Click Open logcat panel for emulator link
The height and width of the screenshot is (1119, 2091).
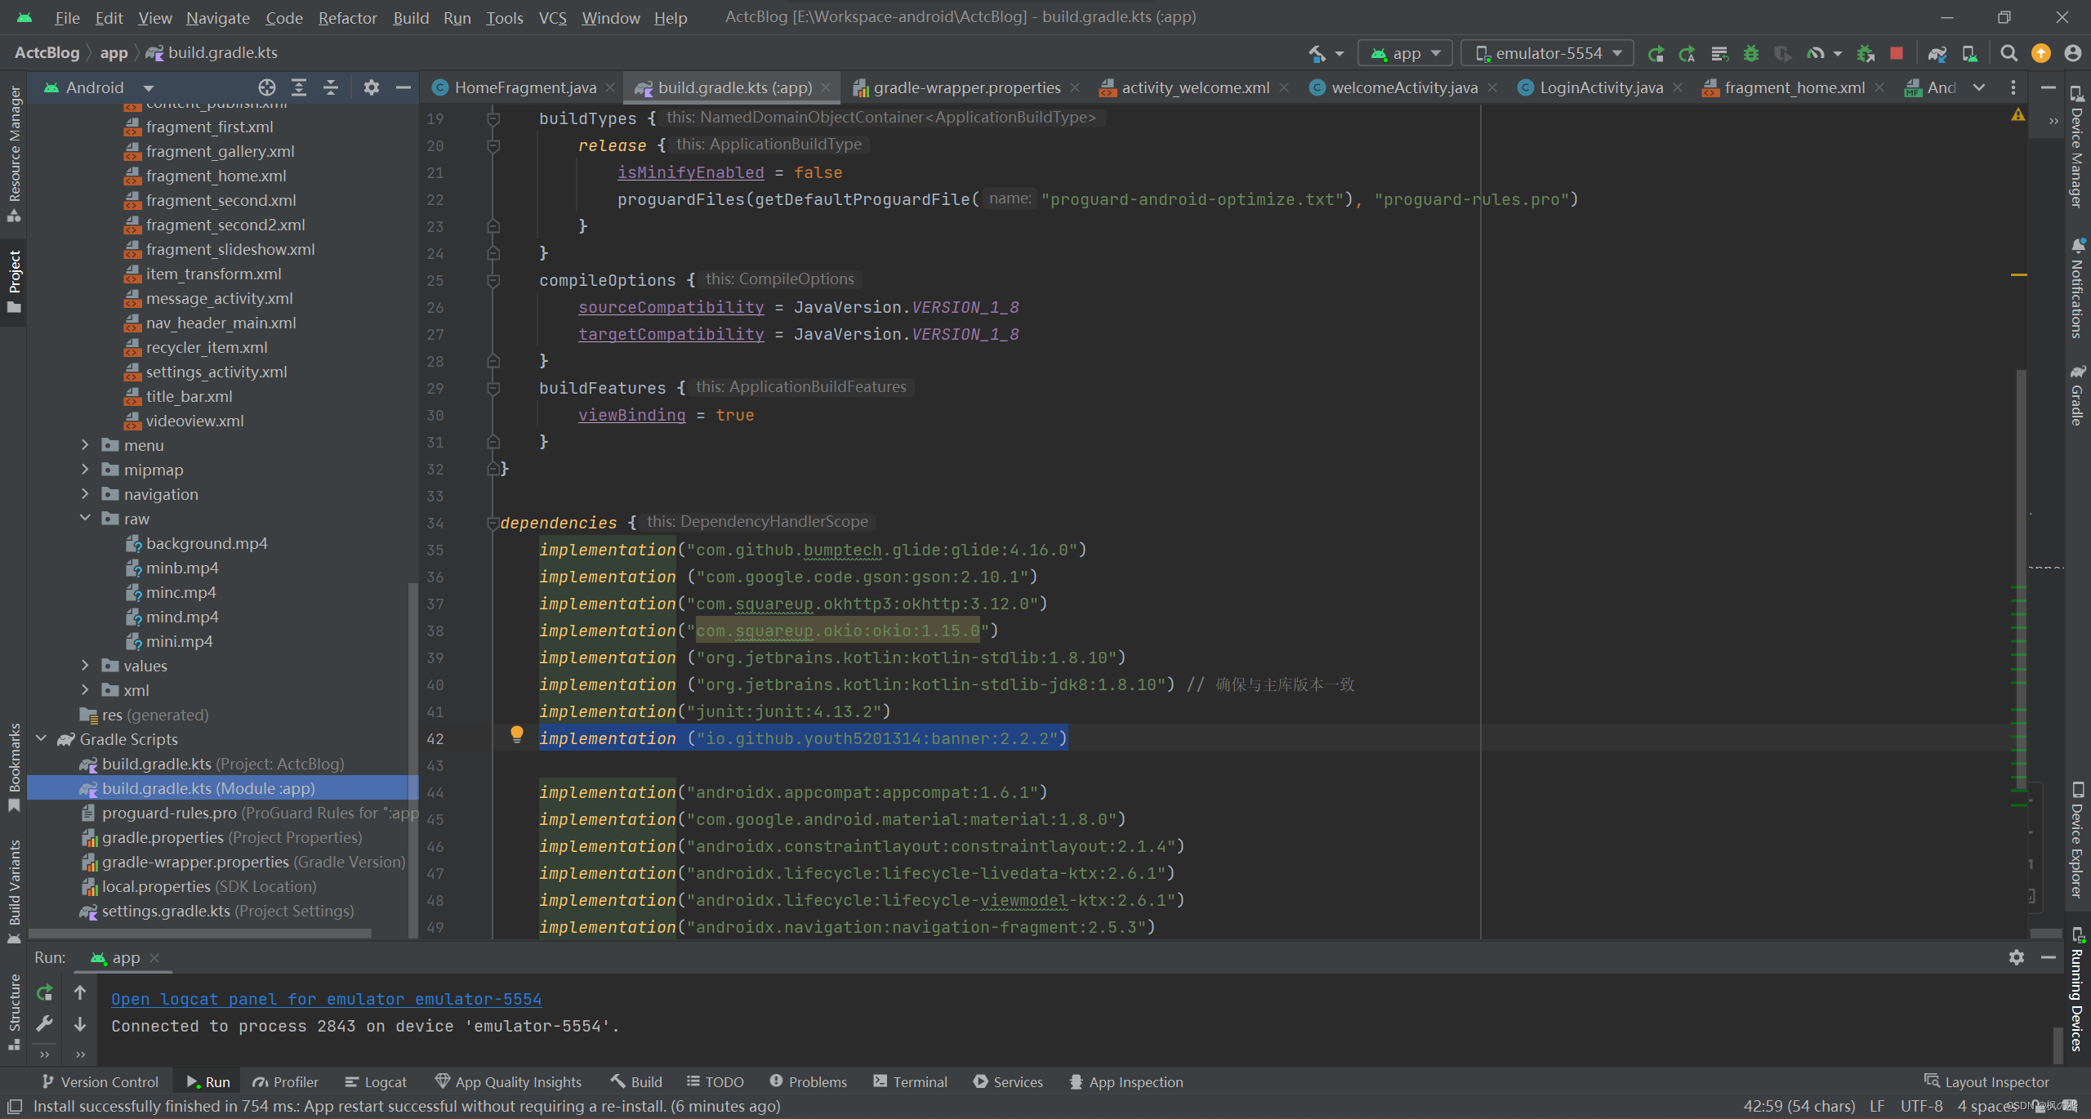(326, 999)
